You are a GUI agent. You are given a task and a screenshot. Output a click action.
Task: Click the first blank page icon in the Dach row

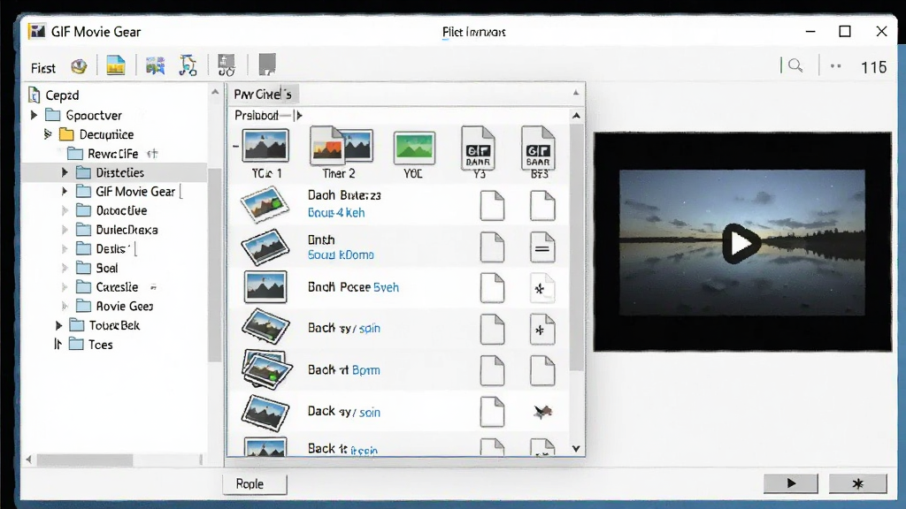tap(492, 205)
